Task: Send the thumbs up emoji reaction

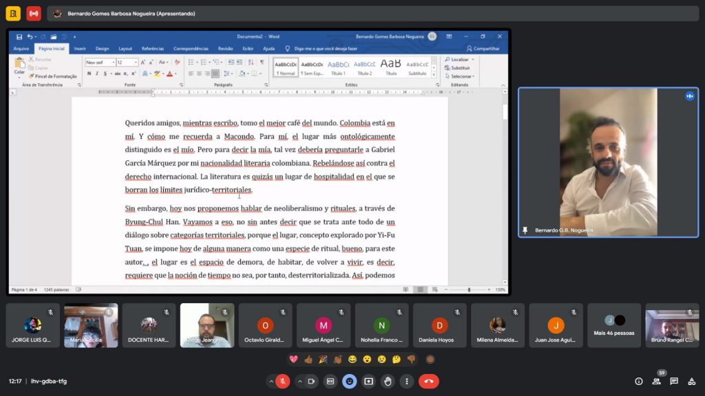Action: pos(308,359)
